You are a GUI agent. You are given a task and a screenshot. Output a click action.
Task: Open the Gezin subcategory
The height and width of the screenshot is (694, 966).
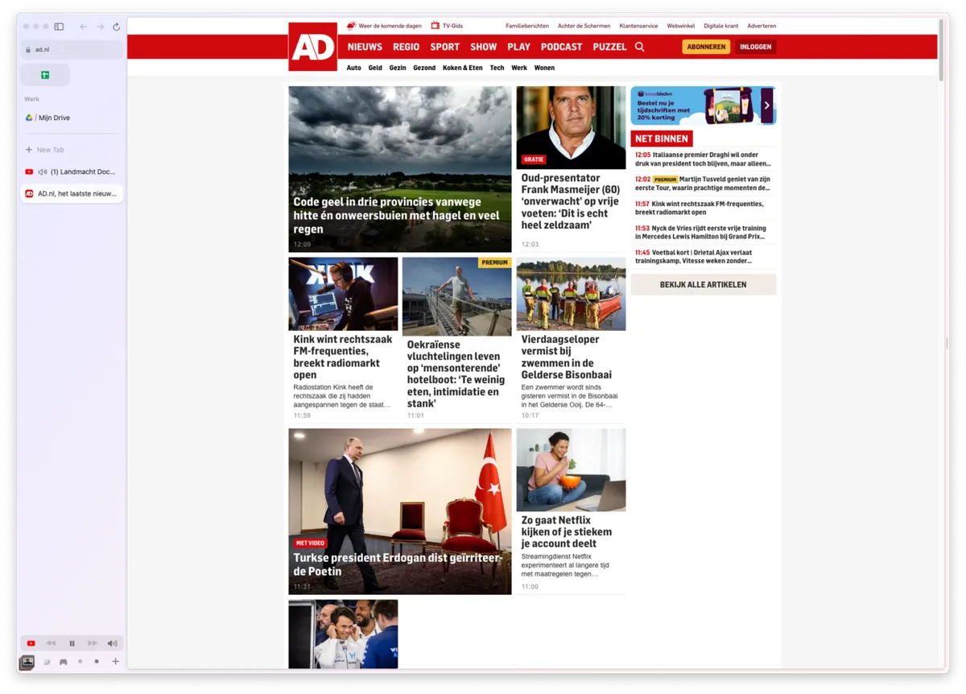[x=398, y=68]
